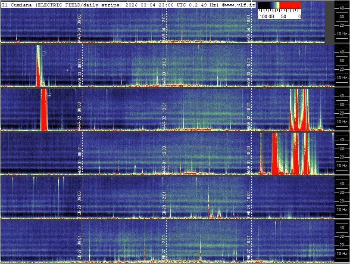Click the gray no-data block ending MAR 04 strip
350x264 pixels.
pyautogui.click(x=329, y=22)
